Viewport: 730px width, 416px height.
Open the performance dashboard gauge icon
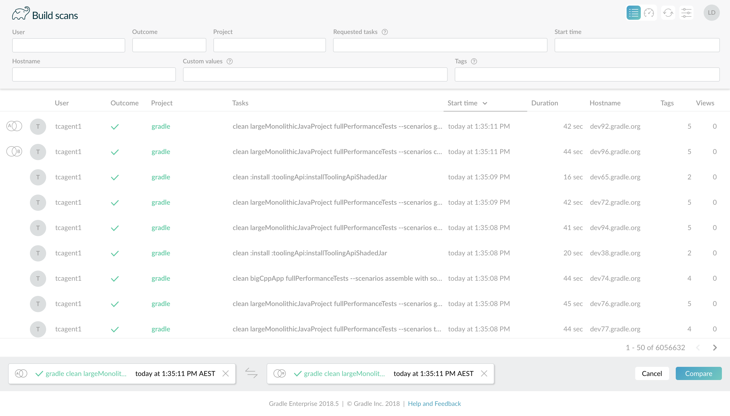[649, 13]
